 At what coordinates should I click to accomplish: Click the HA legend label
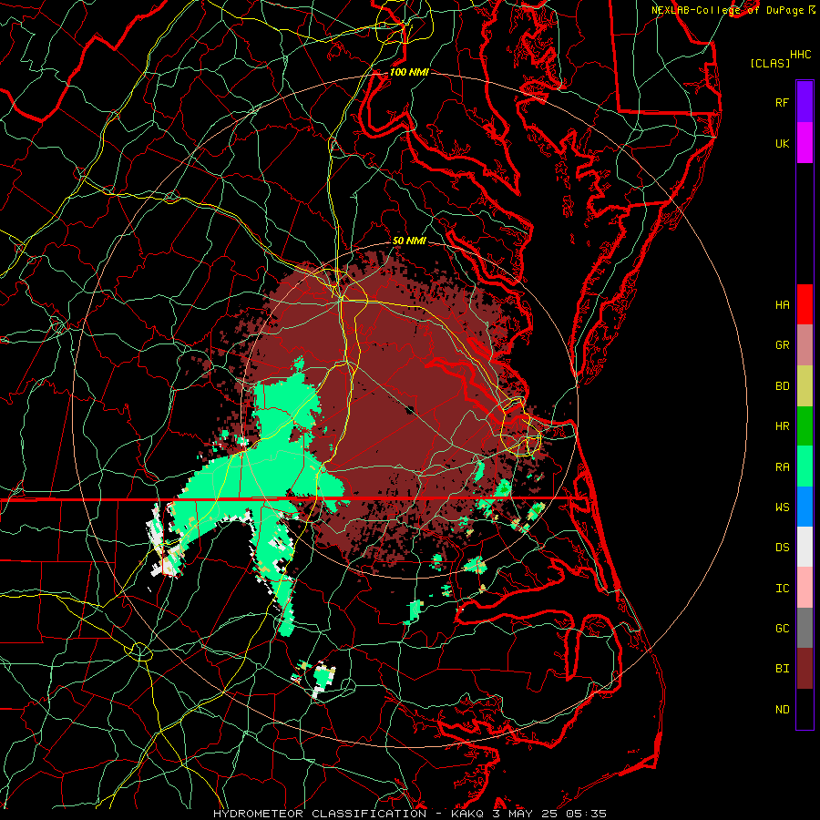pyautogui.click(x=782, y=305)
